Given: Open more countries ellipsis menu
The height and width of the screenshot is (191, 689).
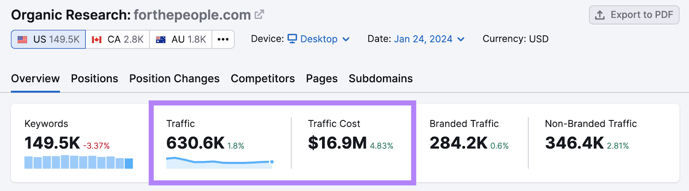Looking at the screenshot, I should [223, 40].
